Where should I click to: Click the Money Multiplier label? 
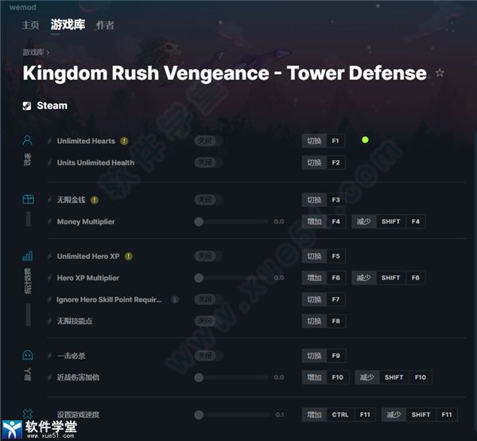86,222
